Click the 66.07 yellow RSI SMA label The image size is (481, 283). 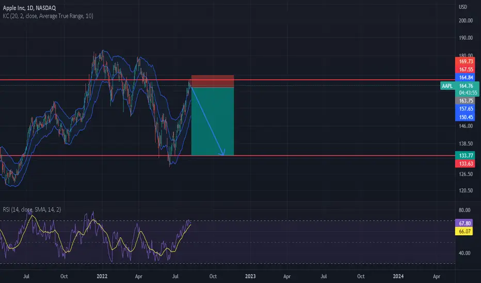click(464, 232)
